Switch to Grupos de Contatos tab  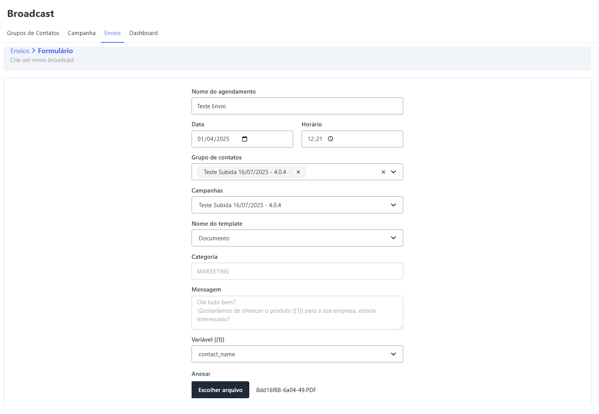click(33, 33)
